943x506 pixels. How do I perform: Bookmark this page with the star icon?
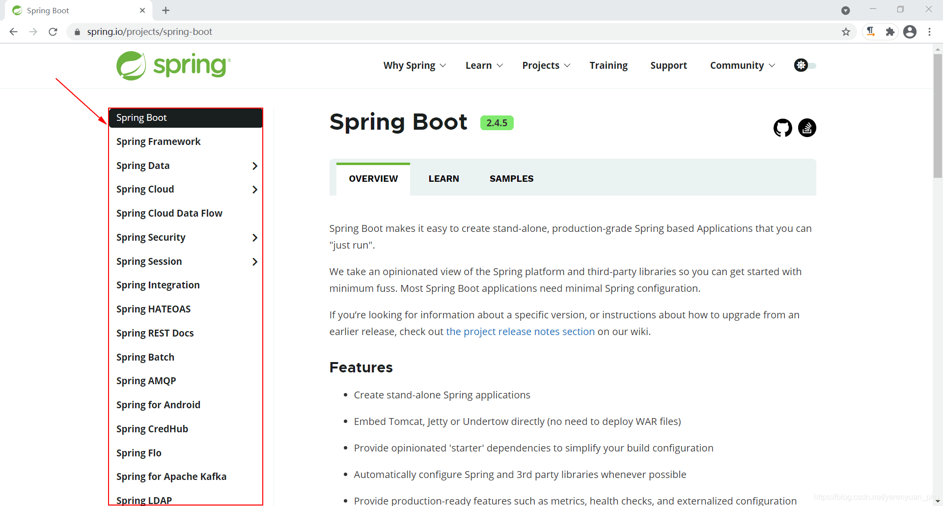click(x=846, y=32)
